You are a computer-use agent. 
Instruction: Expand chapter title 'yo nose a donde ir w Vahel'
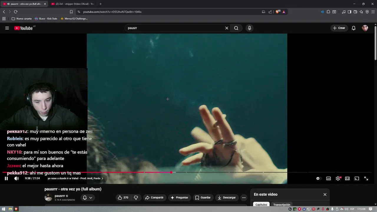75,178
